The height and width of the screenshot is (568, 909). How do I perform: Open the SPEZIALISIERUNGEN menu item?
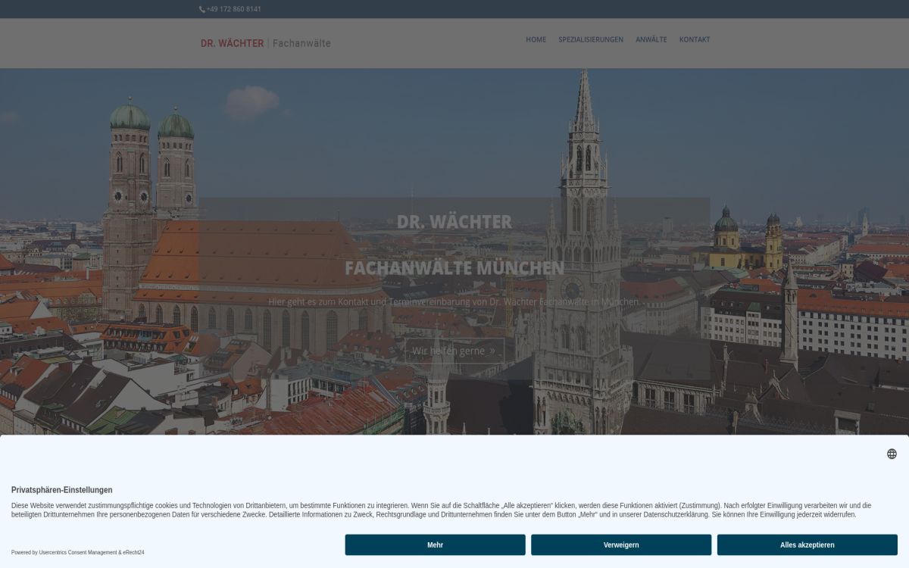tap(591, 39)
